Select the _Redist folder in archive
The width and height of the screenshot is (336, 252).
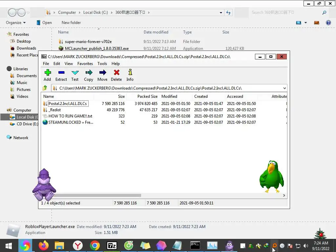point(164,110)
